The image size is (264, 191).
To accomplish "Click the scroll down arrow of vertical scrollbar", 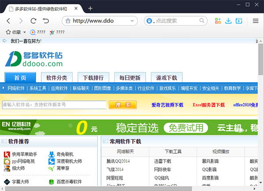I will click(x=260, y=183).
